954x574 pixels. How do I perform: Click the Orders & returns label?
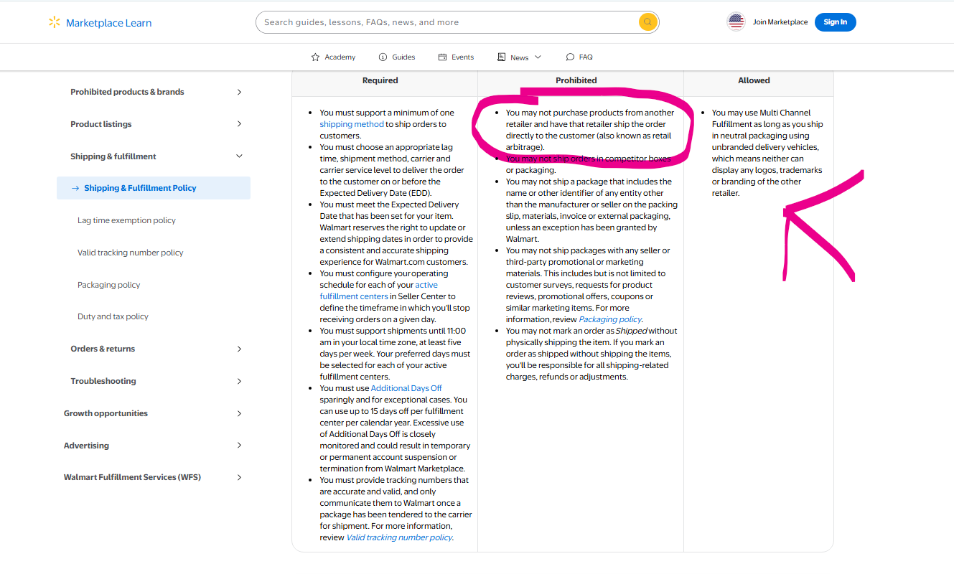point(103,349)
